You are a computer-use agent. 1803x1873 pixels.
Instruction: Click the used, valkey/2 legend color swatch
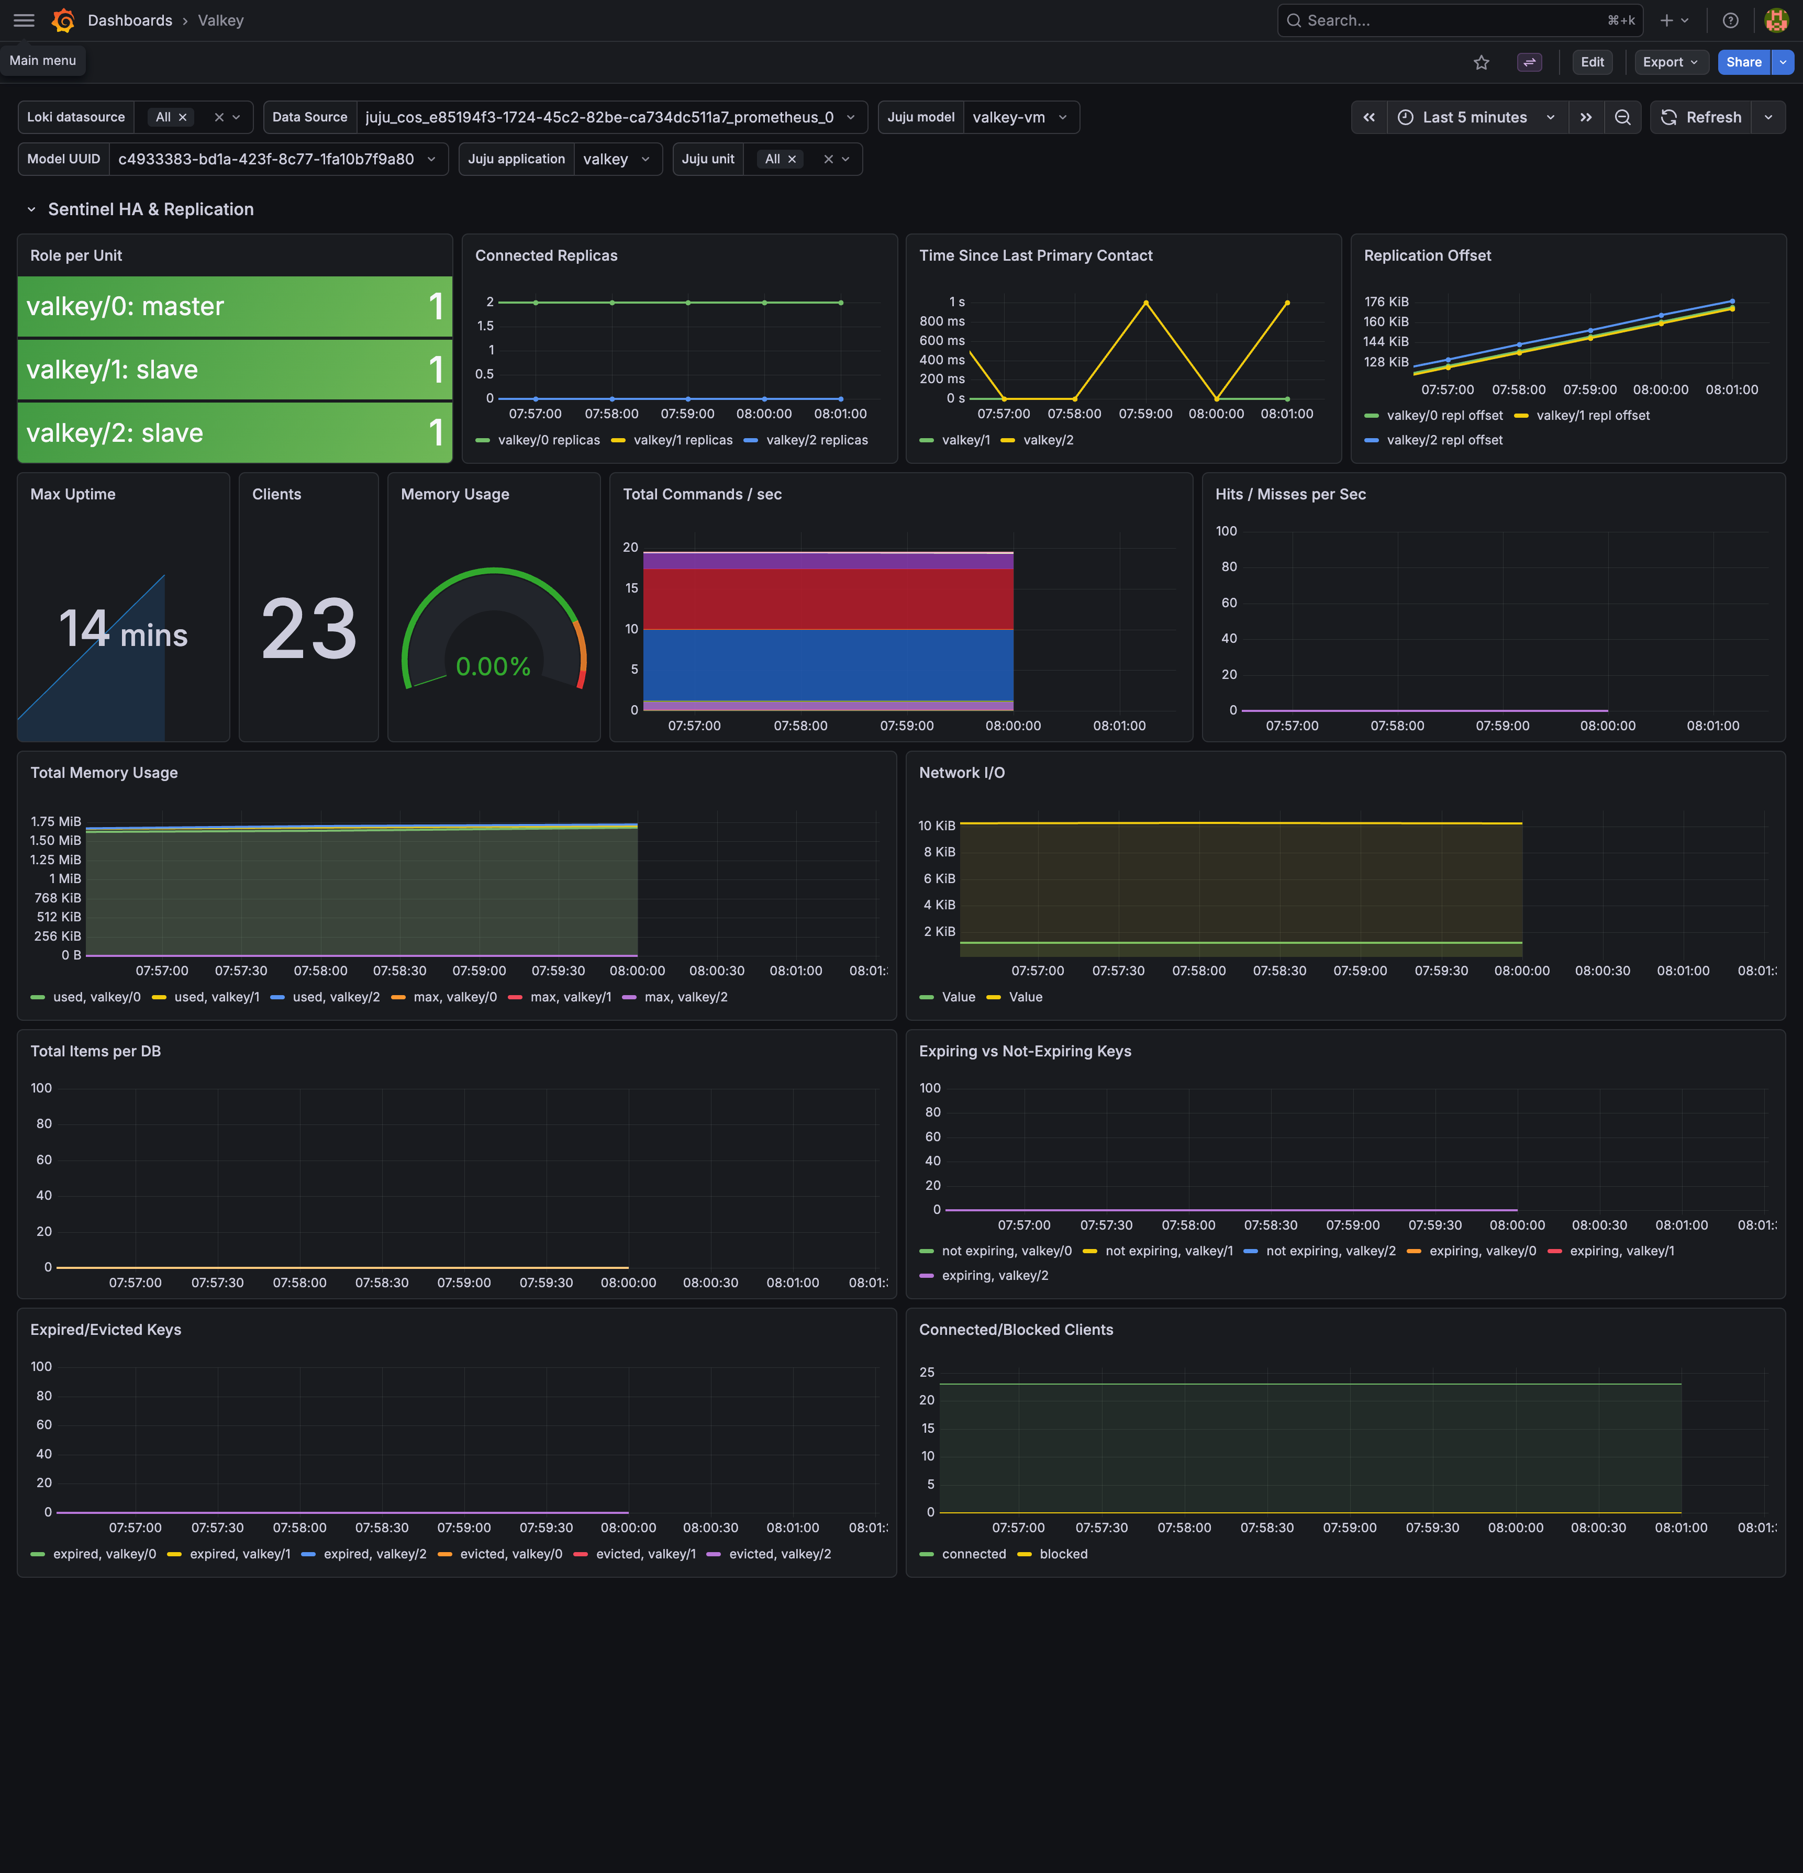click(x=277, y=998)
